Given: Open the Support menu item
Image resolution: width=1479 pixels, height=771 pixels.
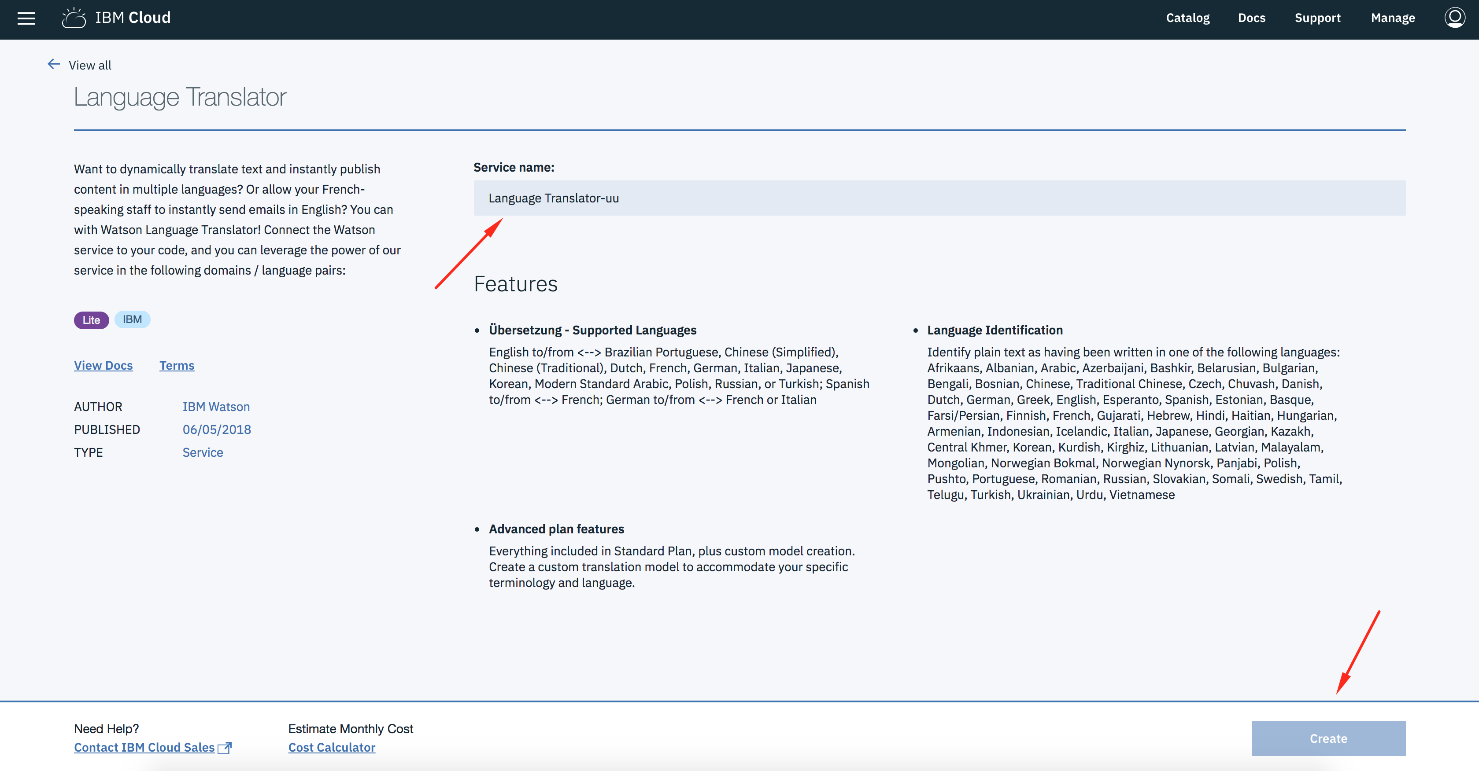Looking at the screenshot, I should (1318, 18).
